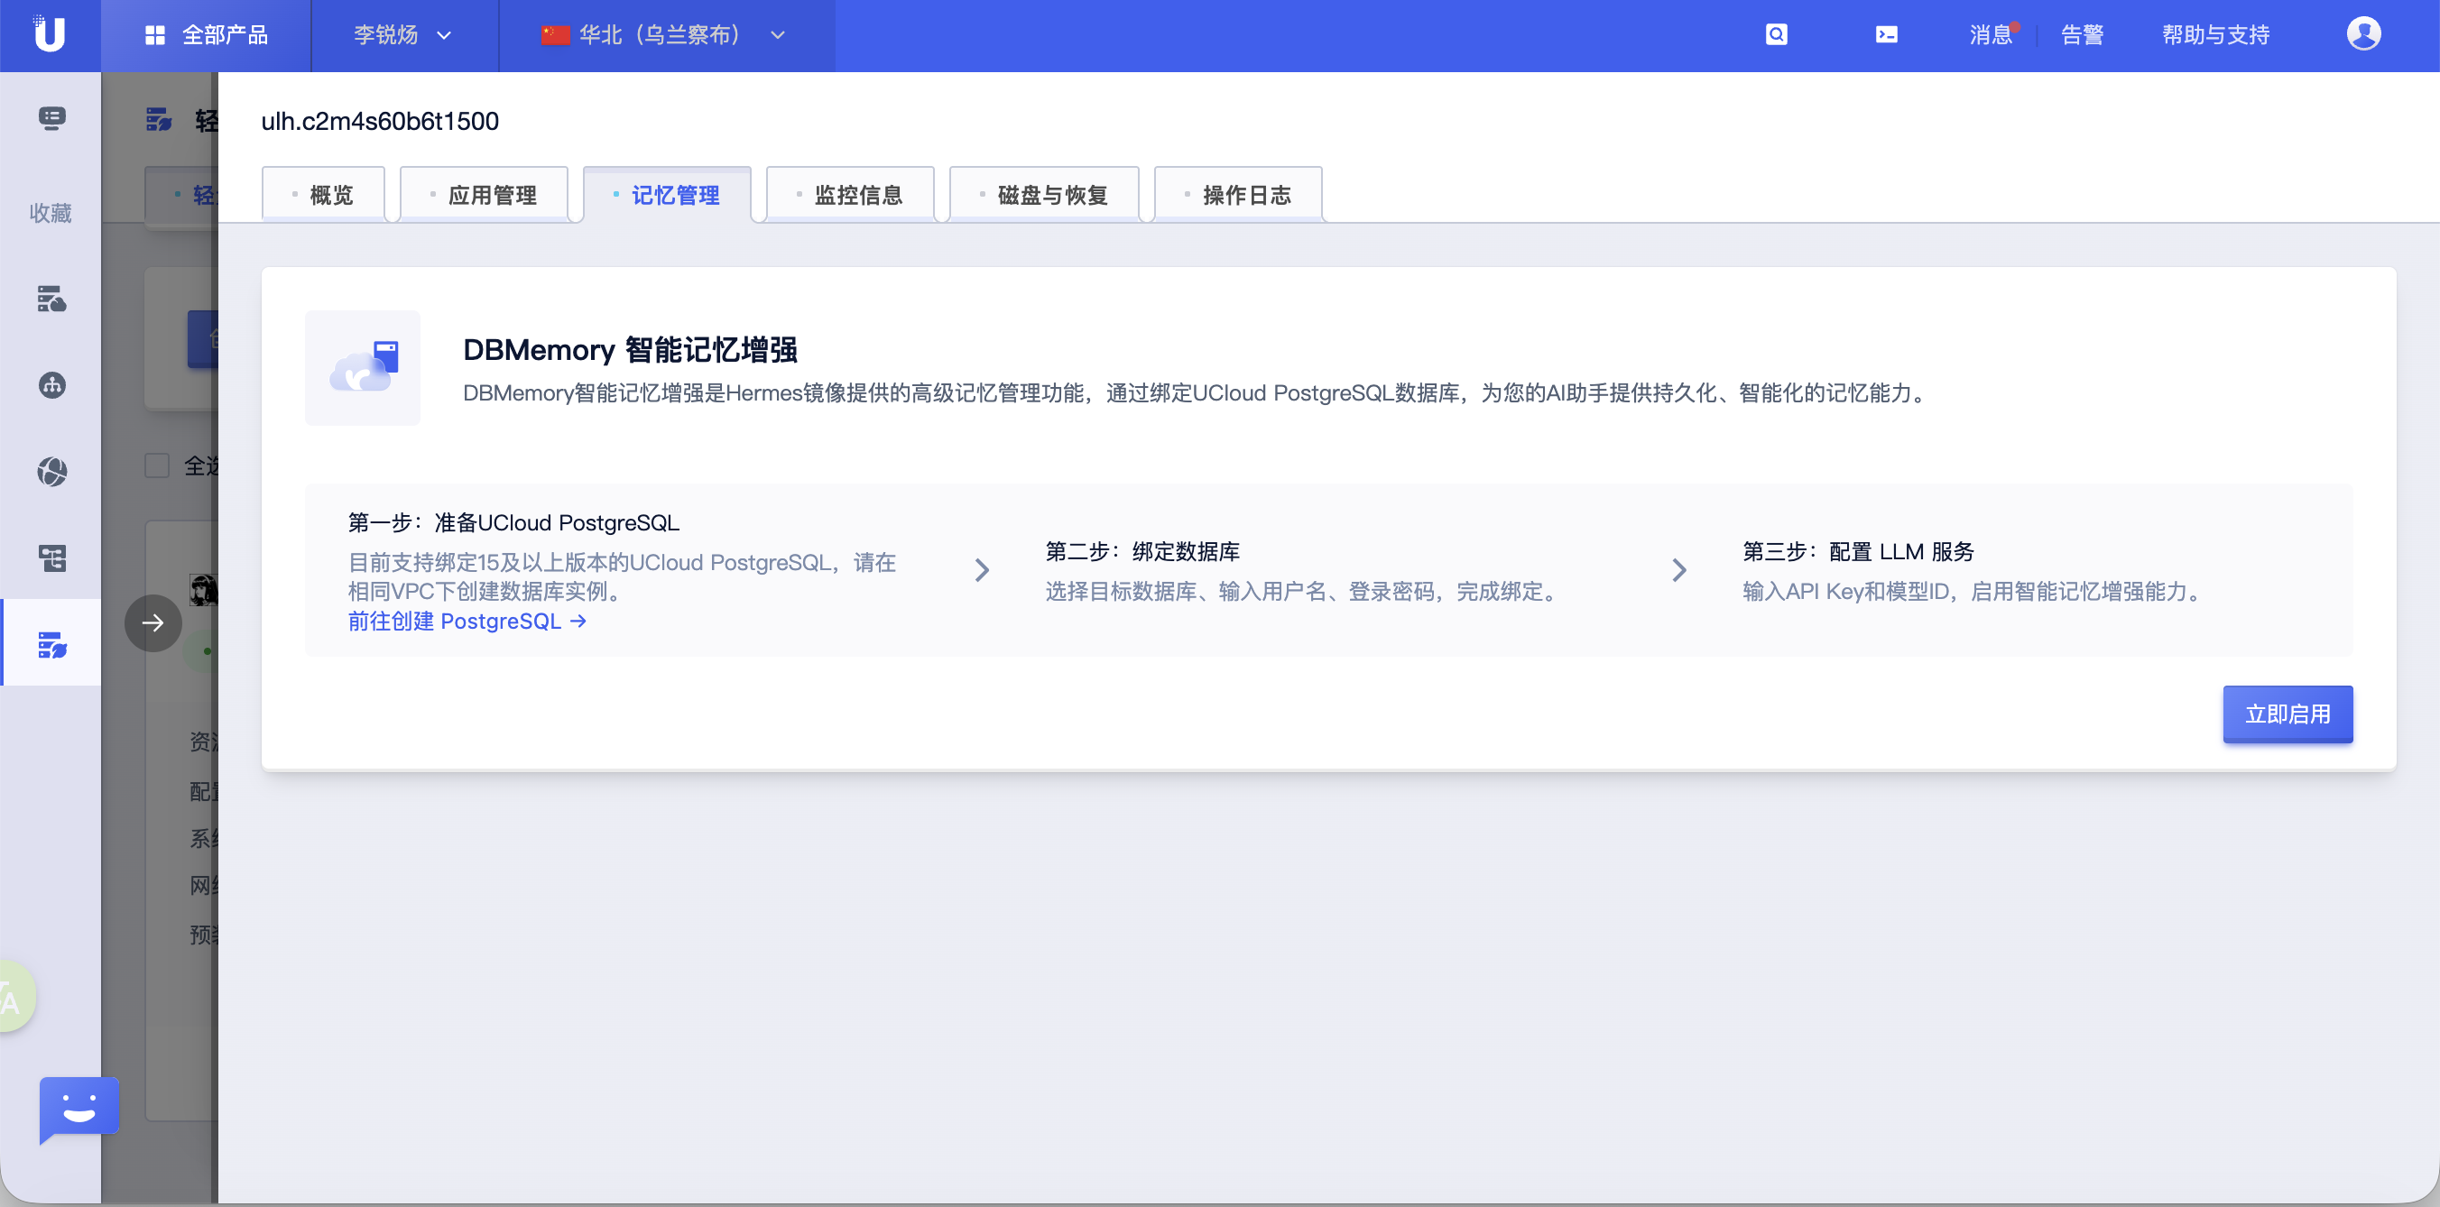The height and width of the screenshot is (1207, 2440).
Task: Click the 第一步：准备UCloud PostgreSQL title
Action: 513,522
